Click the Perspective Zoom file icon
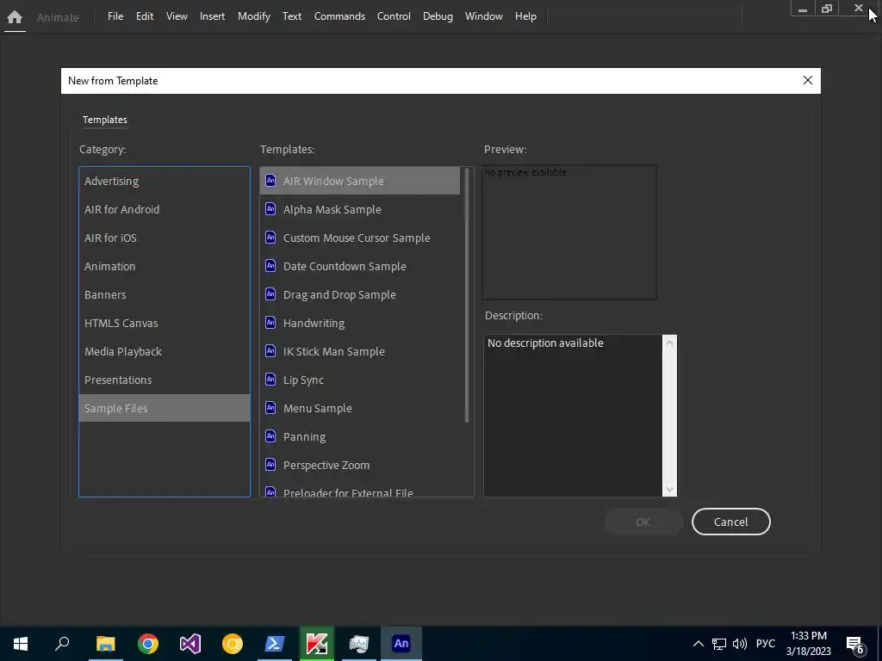The width and height of the screenshot is (882, 661). point(270,464)
